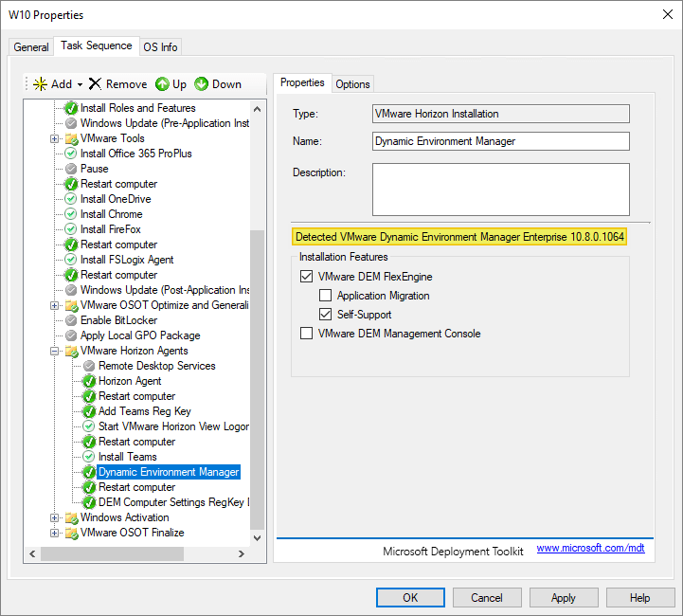Uncheck the VMware DEM FlexEngine checkbox
Image resolution: width=683 pixels, height=616 pixels.
pos(306,277)
